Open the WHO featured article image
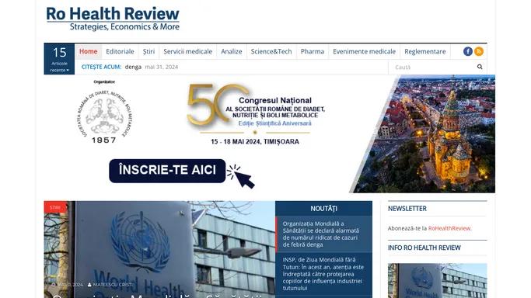This screenshot has height=298, width=531. (x=159, y=249)
